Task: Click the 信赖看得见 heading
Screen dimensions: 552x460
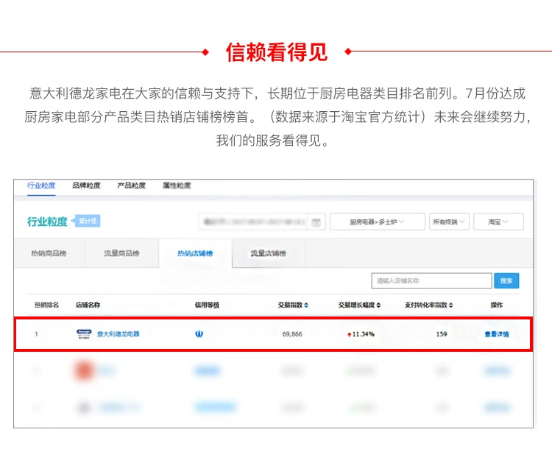Action: pos(277,52)
